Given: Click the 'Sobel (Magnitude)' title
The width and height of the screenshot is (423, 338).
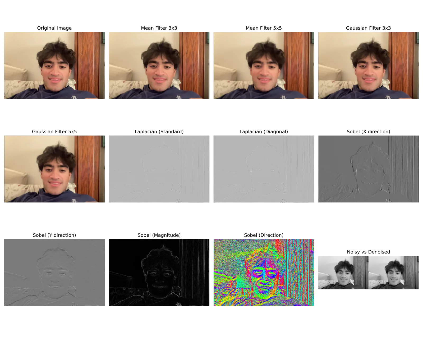Looking at the screenshot, I should (159, 235).
